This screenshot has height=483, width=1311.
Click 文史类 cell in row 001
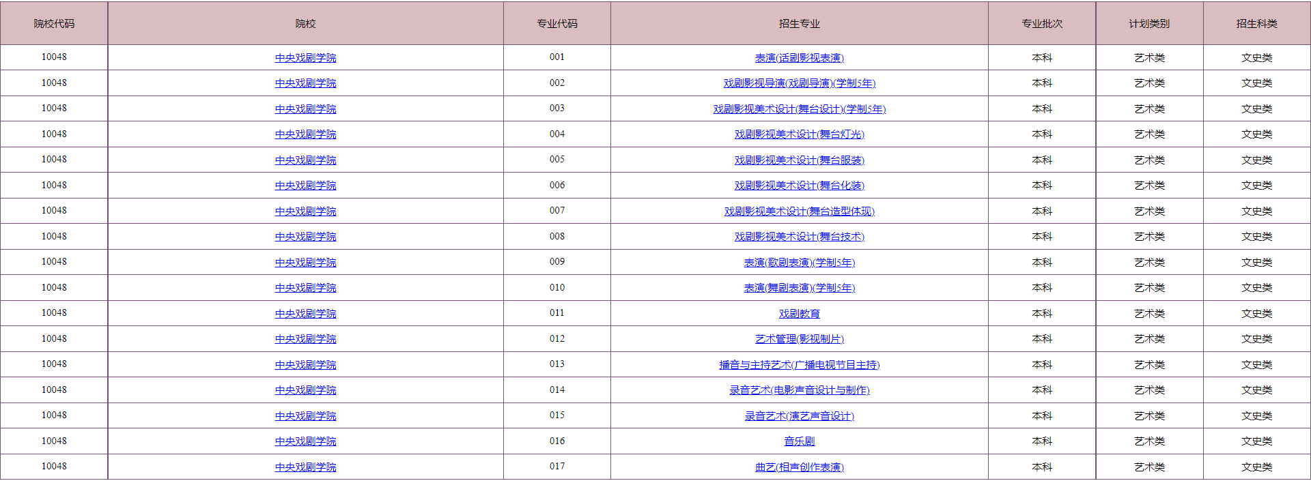pyautogui.click(x=1257, y=58)
